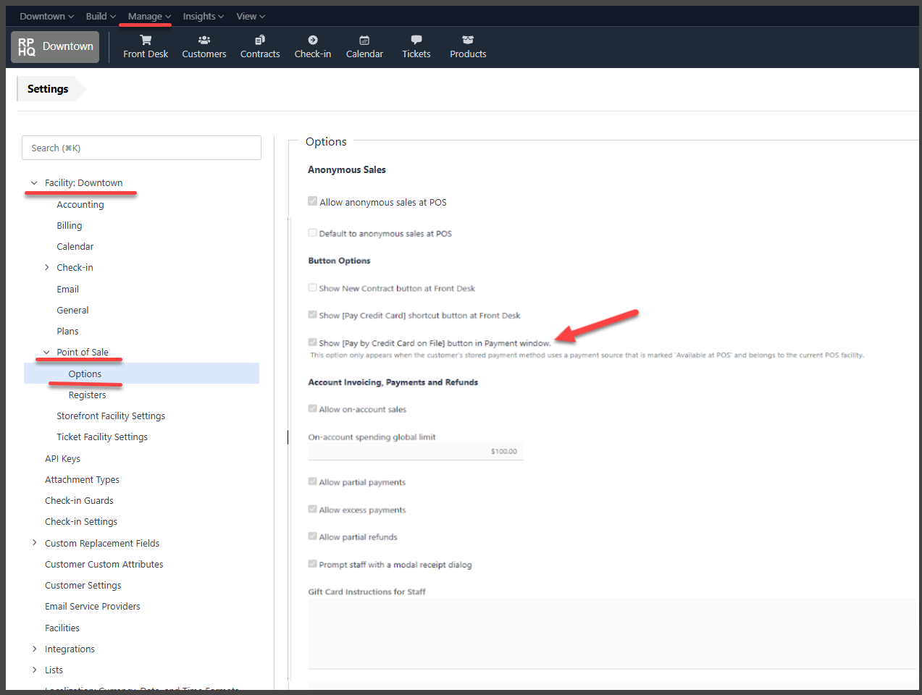Open the Manage menu
The image size is (922, 695).
[149, 17]
